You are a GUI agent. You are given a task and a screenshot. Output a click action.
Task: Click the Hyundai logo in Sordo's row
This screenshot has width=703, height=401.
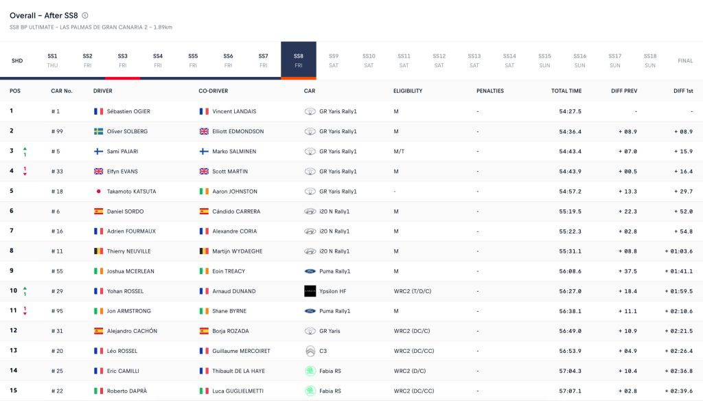[310, 211]
